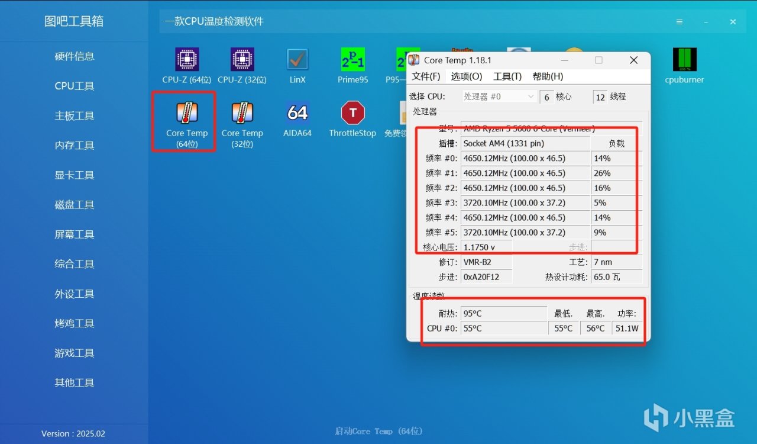Launch Core Temp (32位)
The height and width of the screenshot is (444, 757).
(242, 124)
